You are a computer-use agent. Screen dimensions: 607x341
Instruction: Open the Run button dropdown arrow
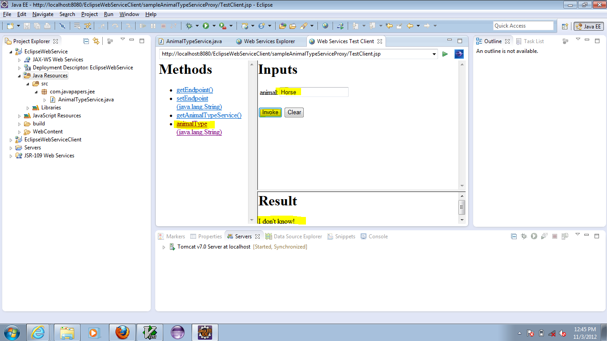[x=214, y=26]
